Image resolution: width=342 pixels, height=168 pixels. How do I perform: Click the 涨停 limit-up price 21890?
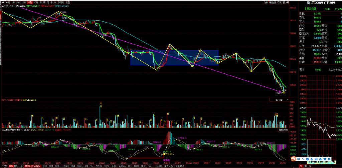317,58
